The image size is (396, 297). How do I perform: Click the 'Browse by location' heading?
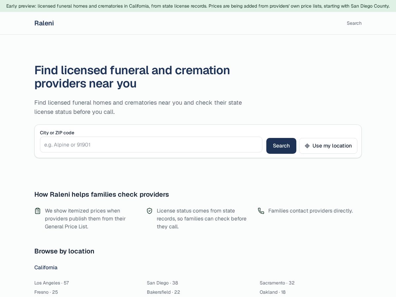click(64, 251)
